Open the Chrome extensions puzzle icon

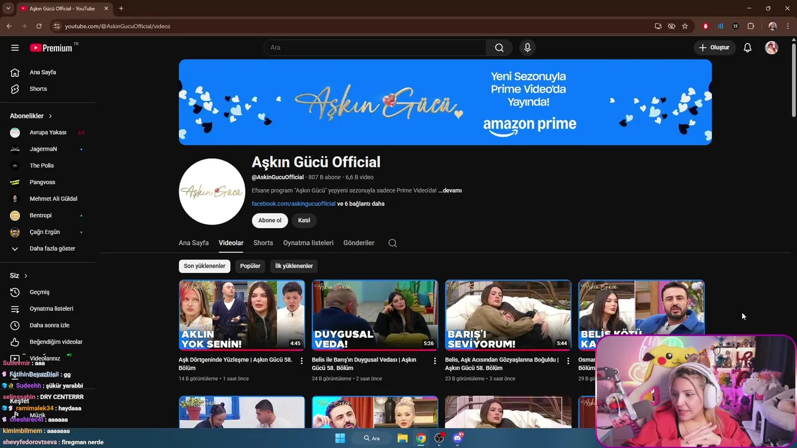[x=751, y=26]
